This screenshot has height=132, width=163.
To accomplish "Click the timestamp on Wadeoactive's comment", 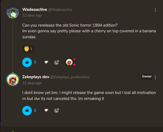I will pyautogui.click(x=32, y=15).
